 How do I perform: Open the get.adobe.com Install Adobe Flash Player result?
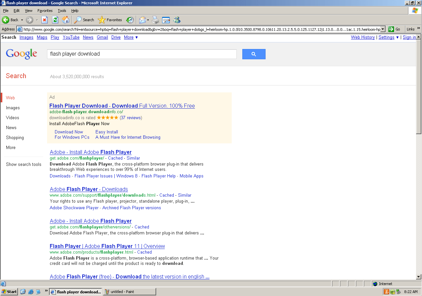[90, 152]
